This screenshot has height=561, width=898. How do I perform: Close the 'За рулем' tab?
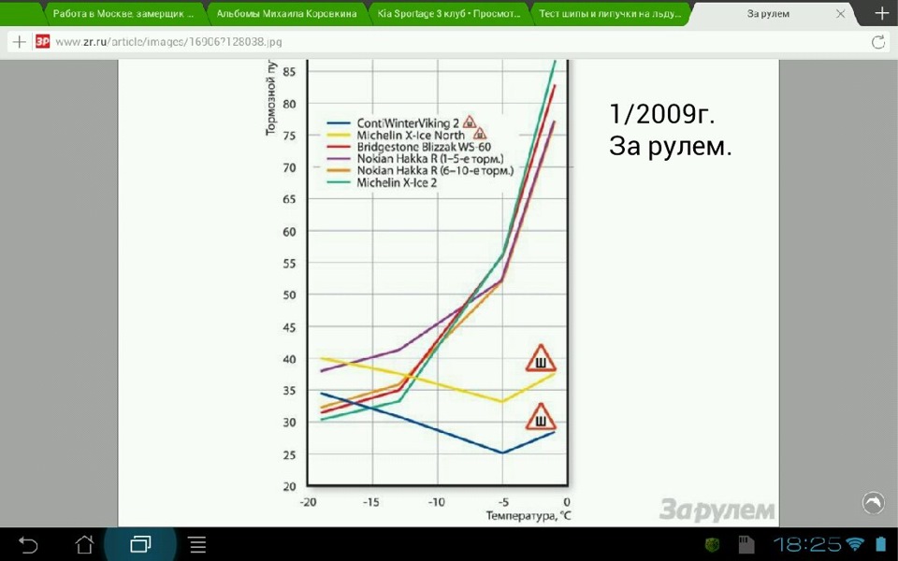(x=840, y=14)
